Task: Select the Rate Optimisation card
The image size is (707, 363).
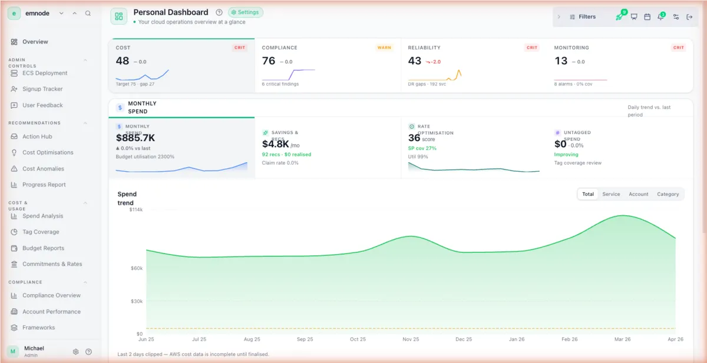Action: (x=474, y=147)
